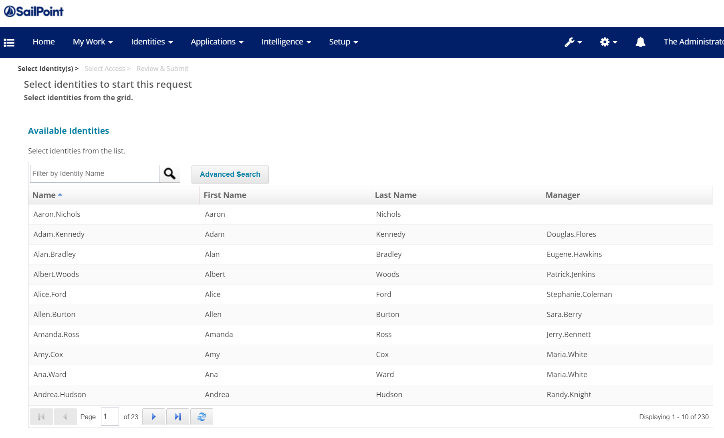The image size is (724, 438).
Task: Sort by the First Name column header
Action: click(285, 195)
